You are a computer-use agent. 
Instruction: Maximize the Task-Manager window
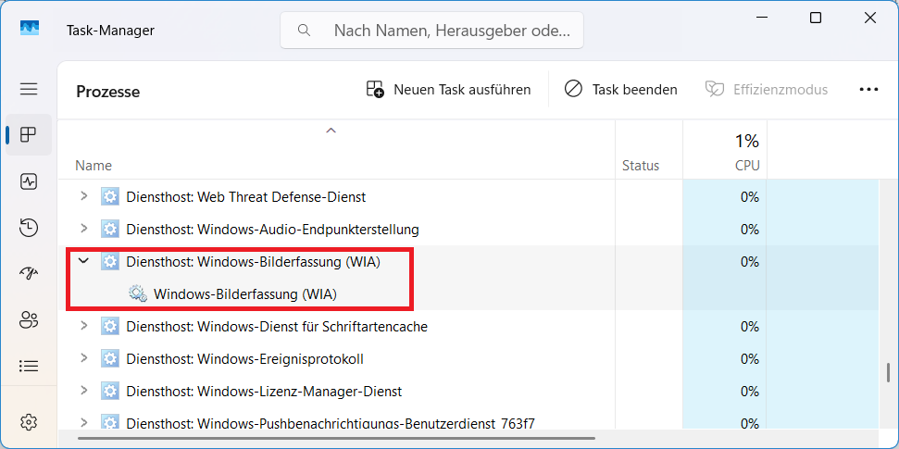[x=816, y=18]
